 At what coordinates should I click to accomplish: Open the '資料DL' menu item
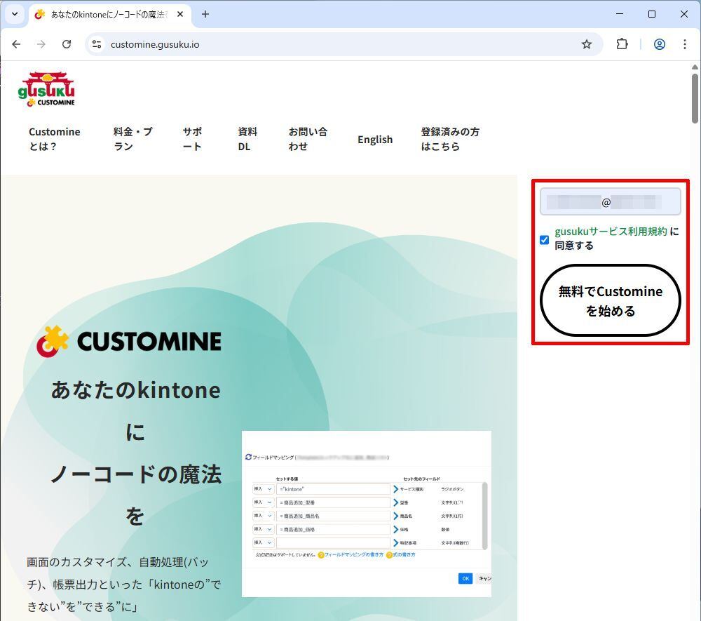point(247,139)
